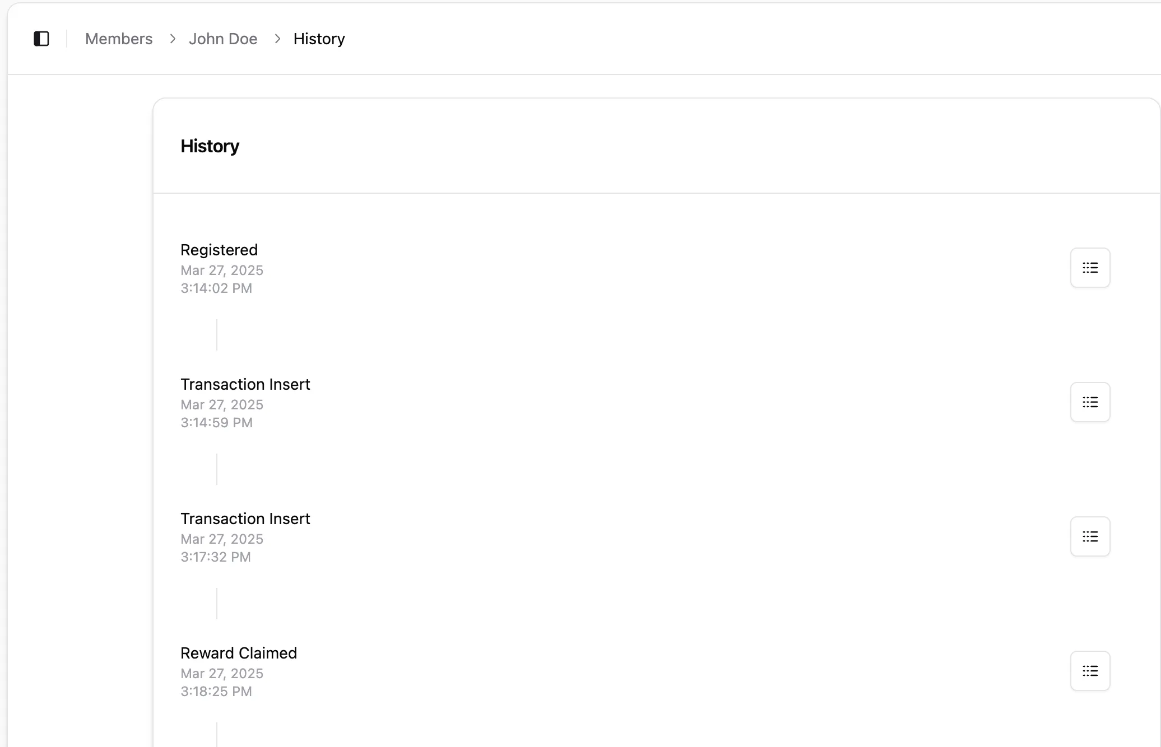Toggle the sidebar panel icon
Screen dimensions: 1161x747
pos(41,39)
